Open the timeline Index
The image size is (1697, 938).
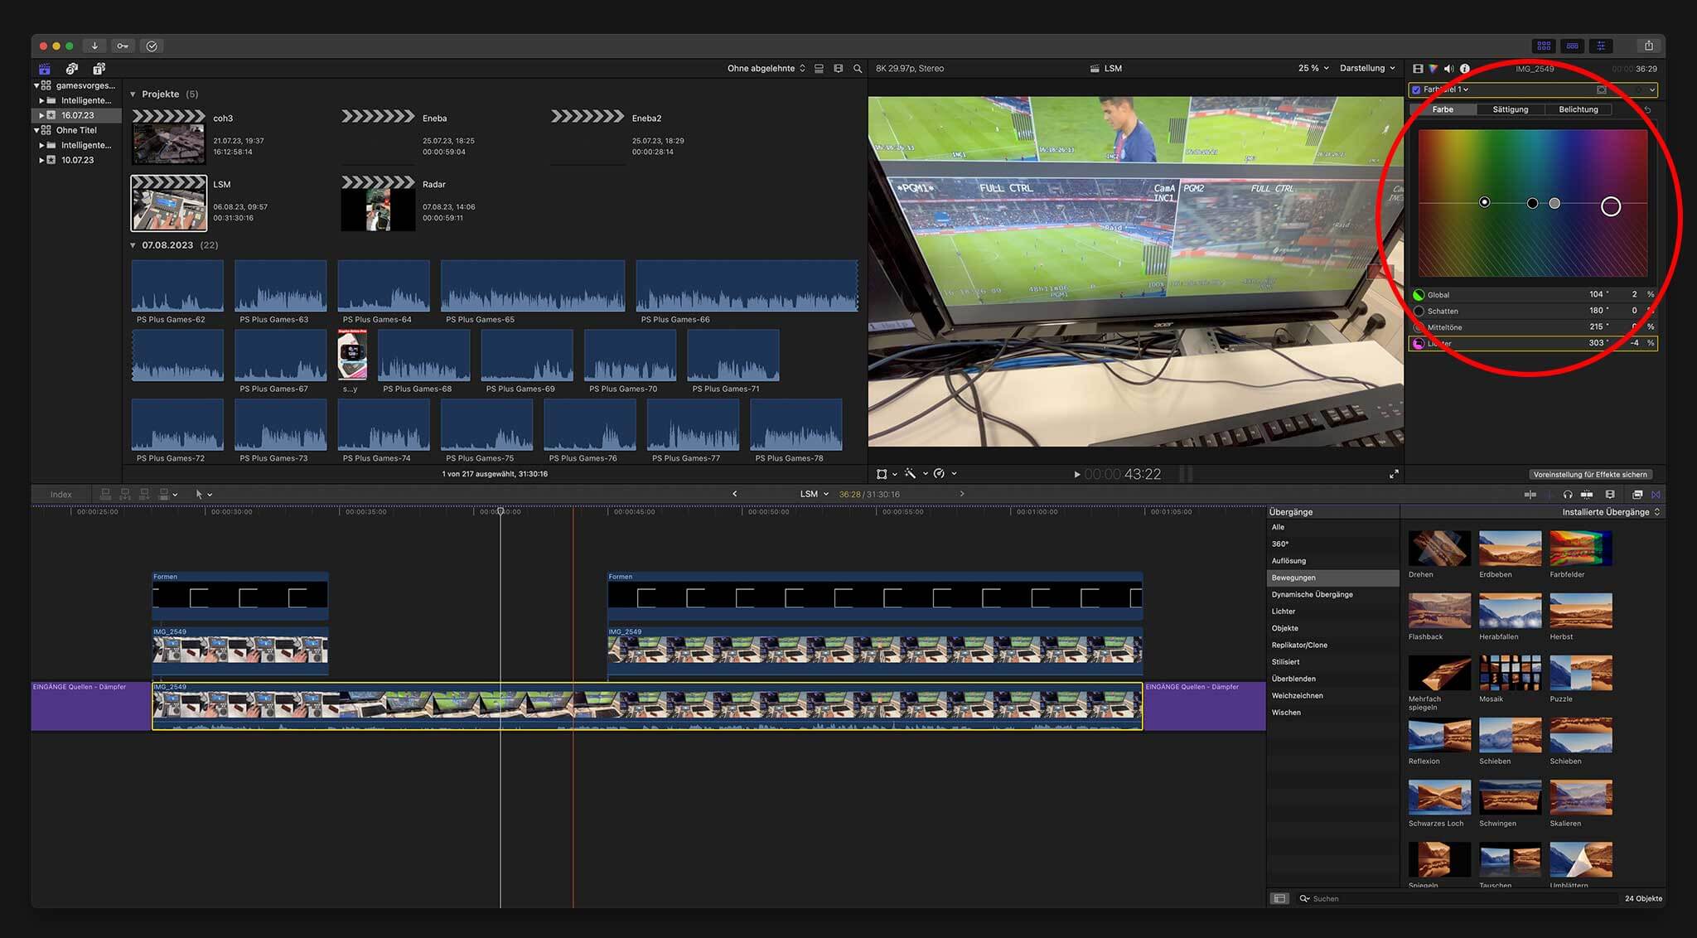click(x=60, y=494)
